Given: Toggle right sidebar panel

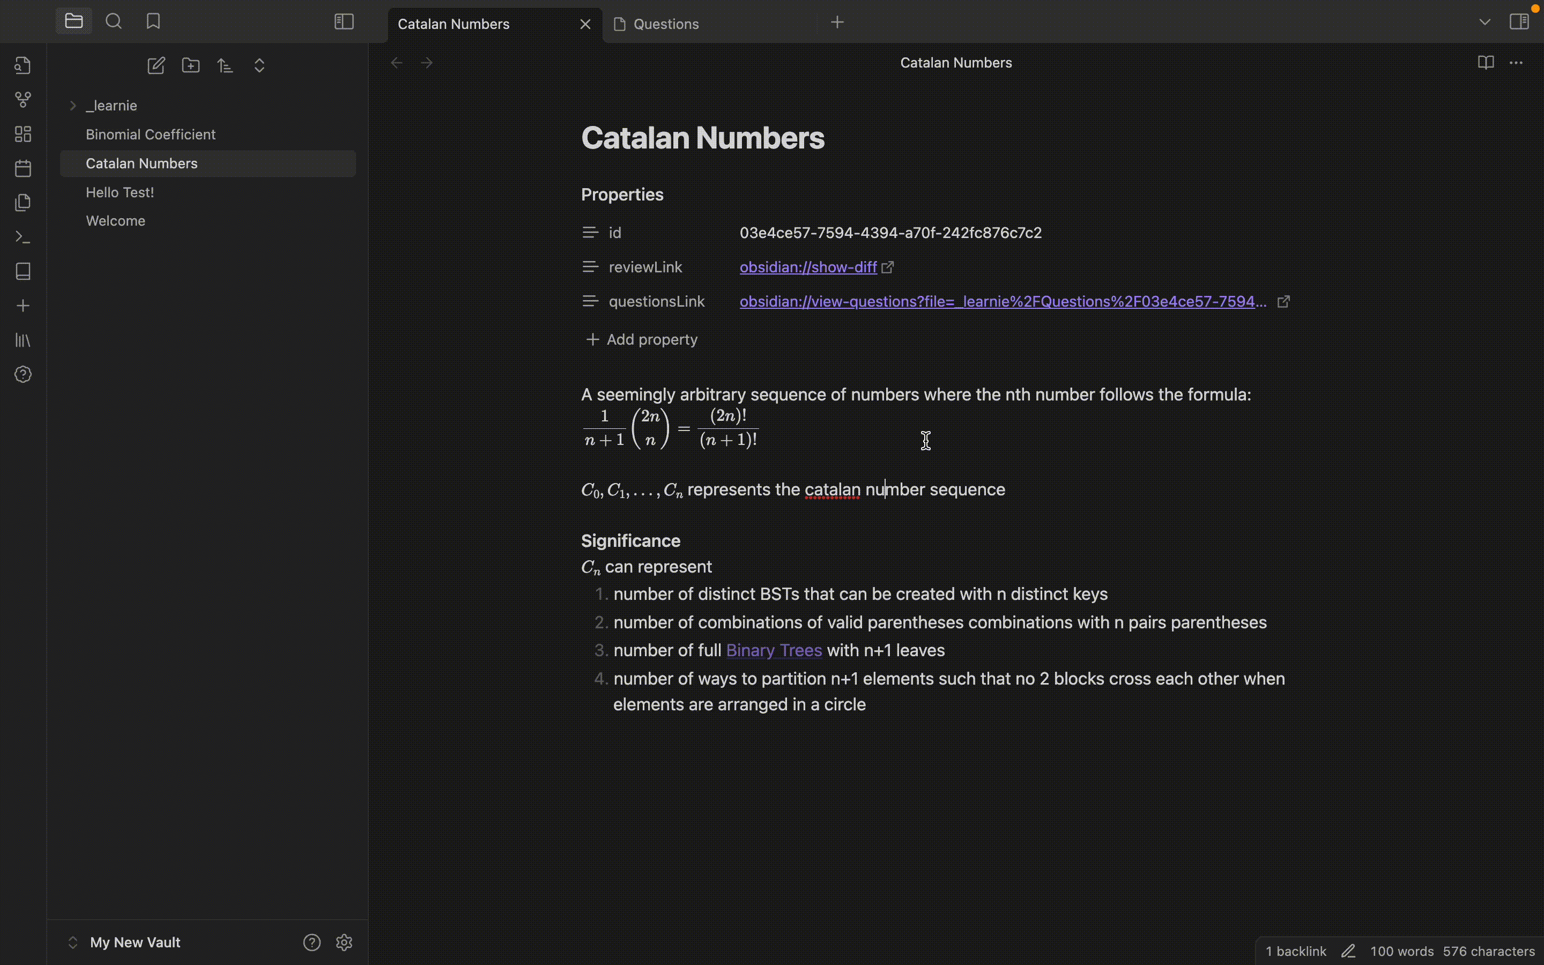Looking at the screenshot, I should (1519, 21).
